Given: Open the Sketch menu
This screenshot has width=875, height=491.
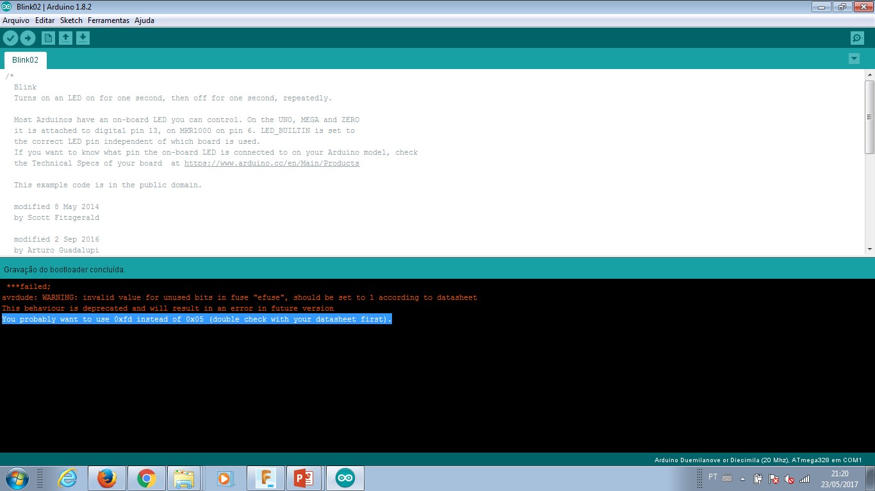Looking at the screenshot, I should click(71, 20).
